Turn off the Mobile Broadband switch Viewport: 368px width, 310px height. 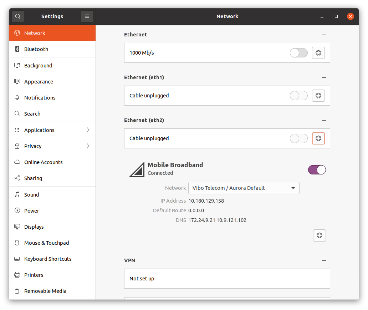tap(317, 170)
